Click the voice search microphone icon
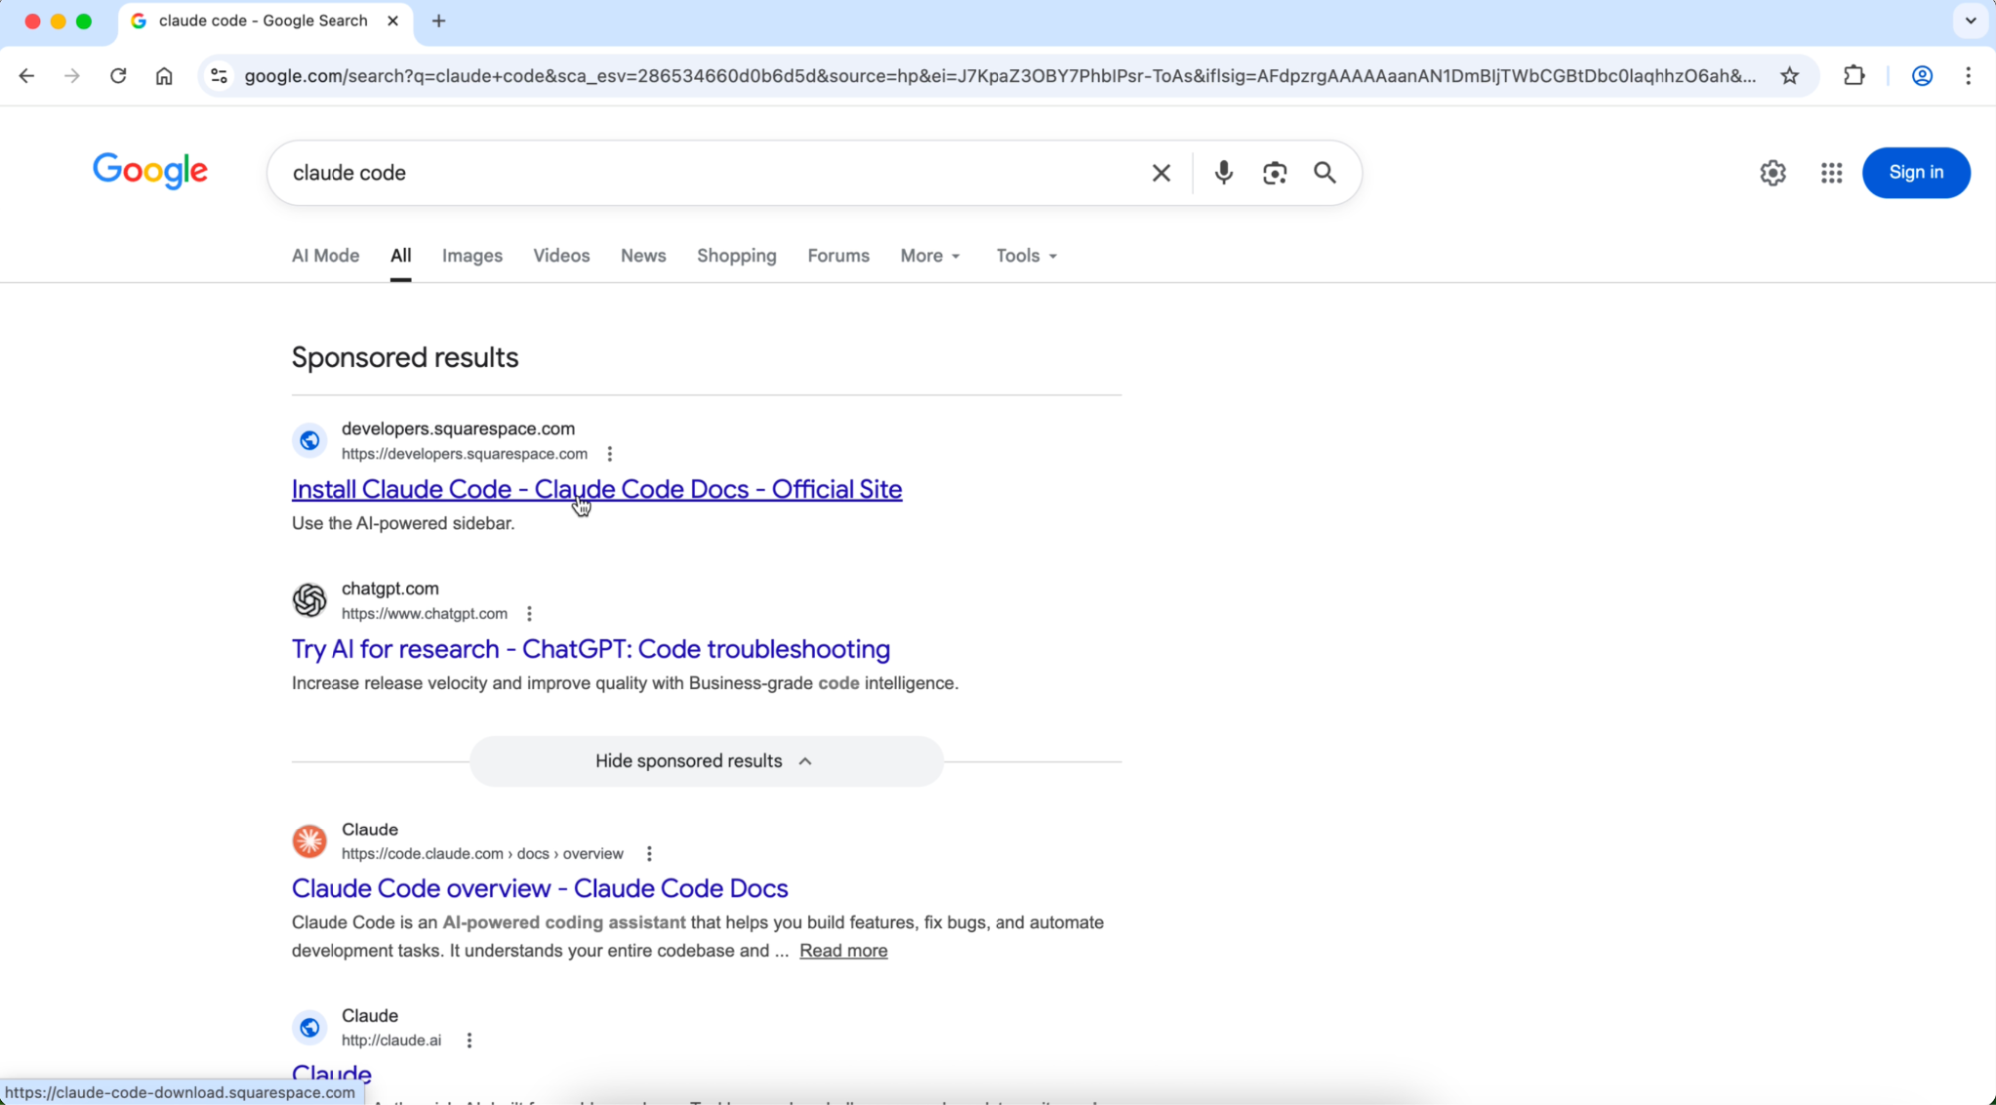 tap(1223, 172)
